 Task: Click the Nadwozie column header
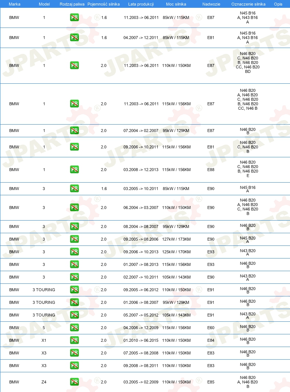[x=211, y=4]
